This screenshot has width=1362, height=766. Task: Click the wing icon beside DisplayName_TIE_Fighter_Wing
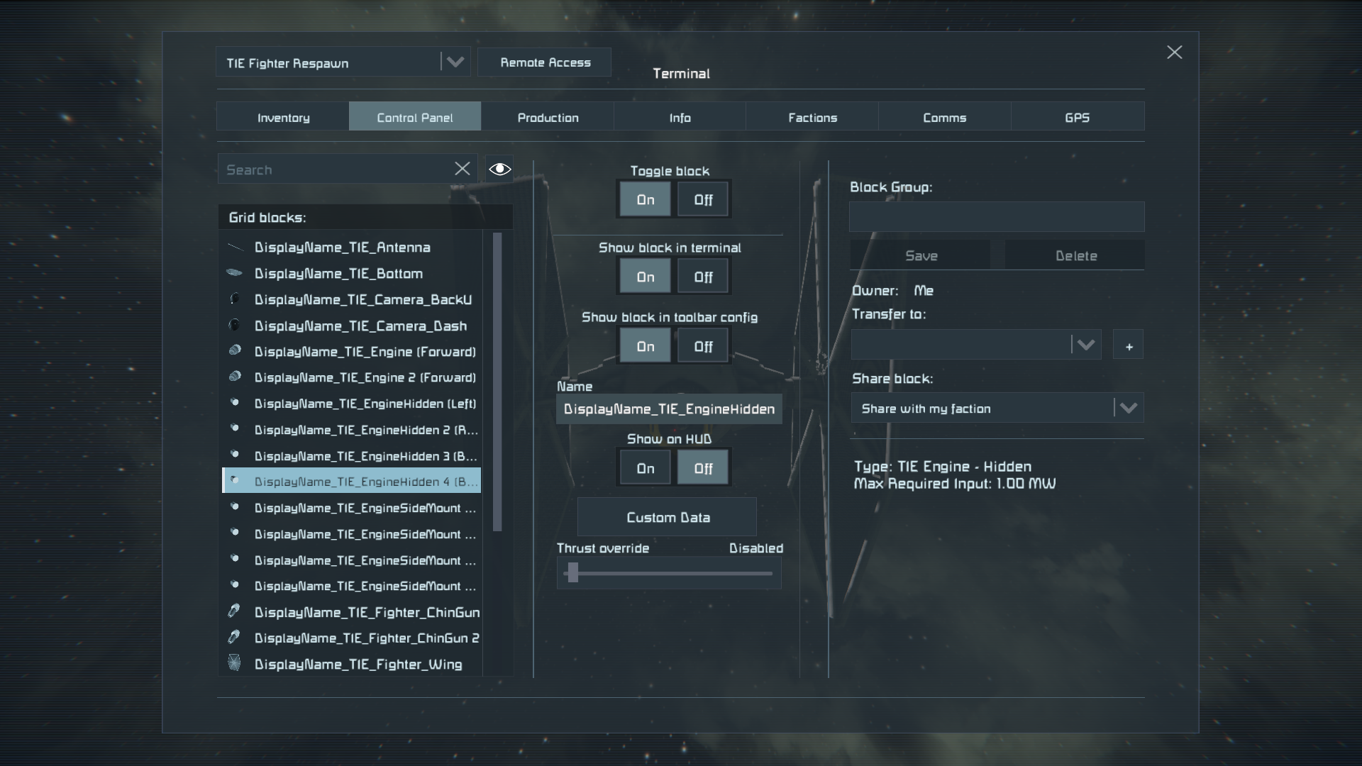pos(235,663)
